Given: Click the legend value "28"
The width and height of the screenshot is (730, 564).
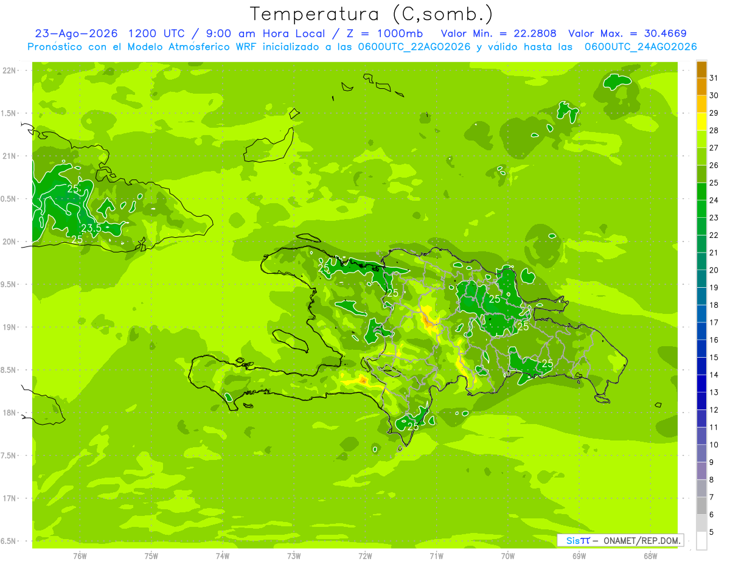Looking at the screenshot, I should pyautogui.click(x=714, y=130).
